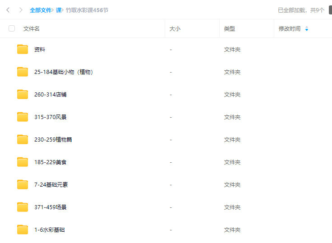Toggle the select-all files checkbox
Viewport: 332px width, 243px height.
click(12, 28)
